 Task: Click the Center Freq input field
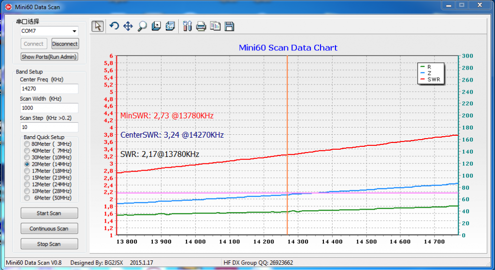[x=49, y=89]
